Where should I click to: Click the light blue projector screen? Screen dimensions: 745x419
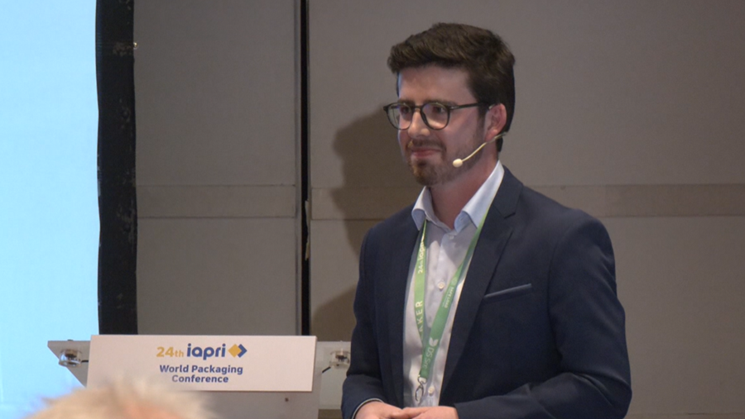click(46, 165)
